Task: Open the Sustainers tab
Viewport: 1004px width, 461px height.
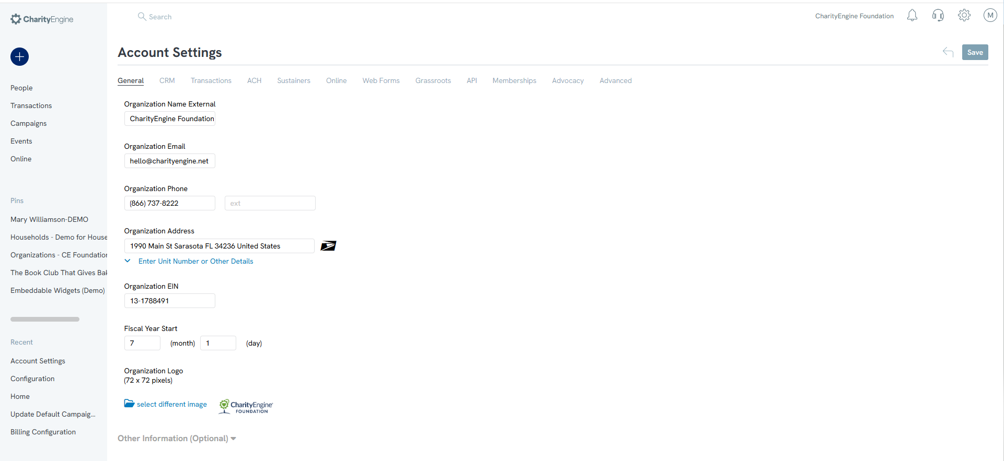Action: tap(294, 80)
